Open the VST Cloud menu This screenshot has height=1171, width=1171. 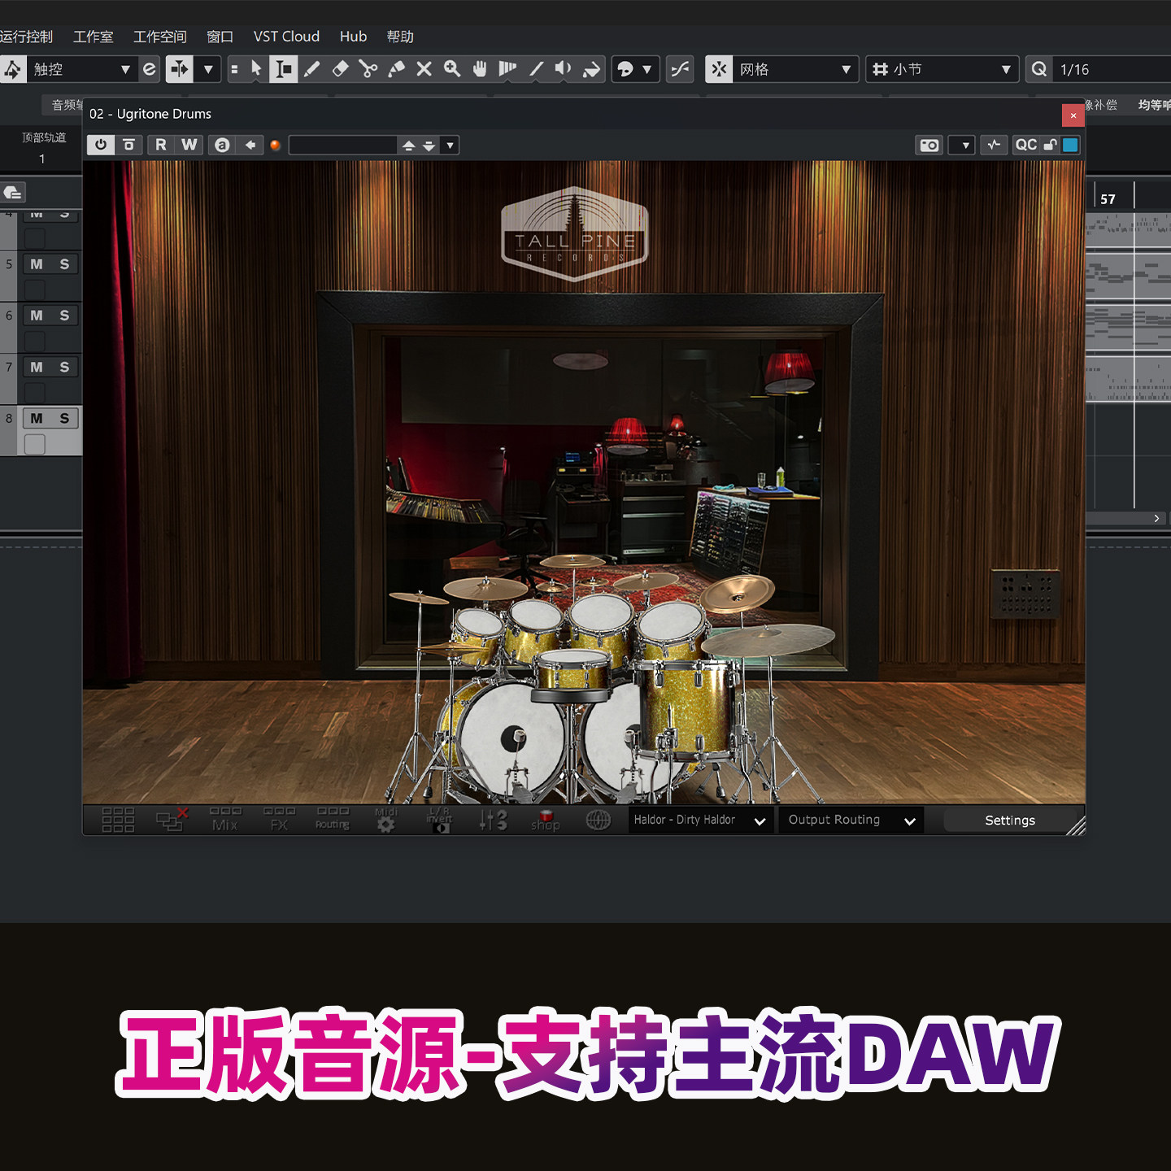point(286,37)
